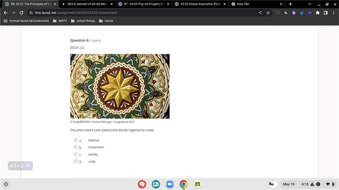Click the imageBROKER image credit text
This screenshot has width=339, height=190.
(102, 122)
